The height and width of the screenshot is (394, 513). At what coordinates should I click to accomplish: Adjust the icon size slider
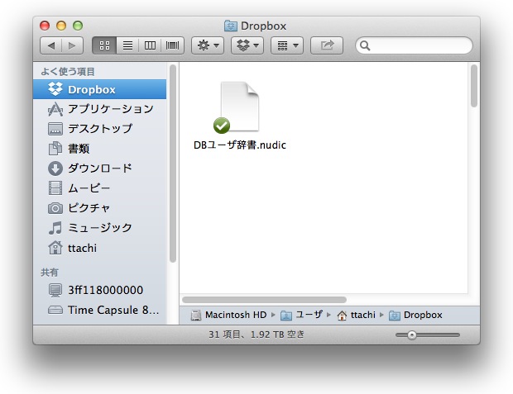point(412,335)
